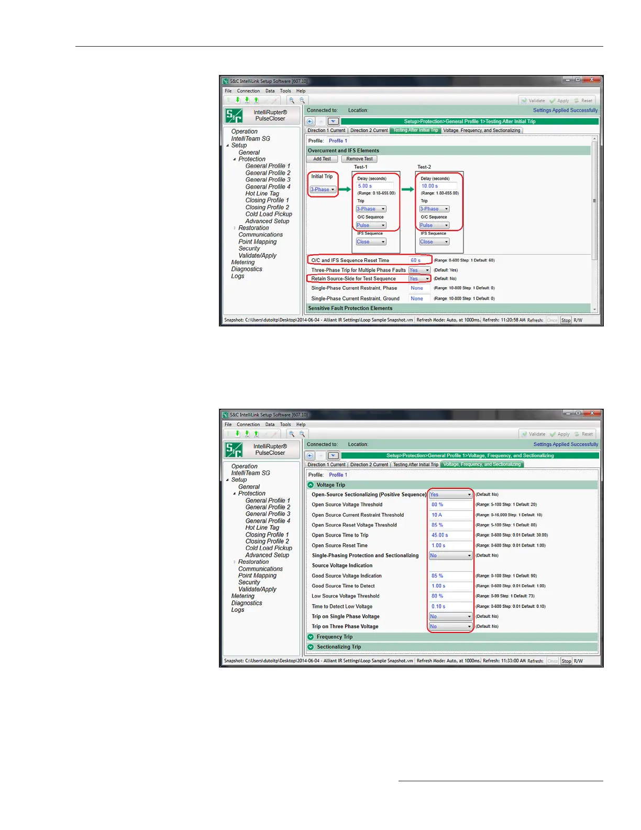Open navigation history dropdown in Voltage Trip window
This screenshot has height=830, width=641.
click(x=334, y=455)
